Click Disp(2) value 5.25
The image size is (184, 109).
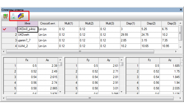(x=151, y=29)
